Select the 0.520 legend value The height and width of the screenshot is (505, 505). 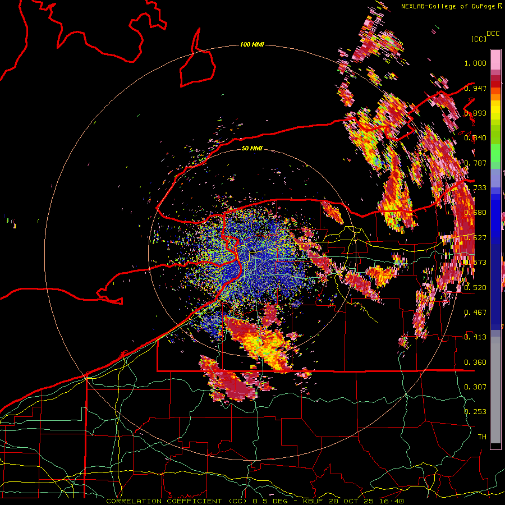tap(475, 288)
